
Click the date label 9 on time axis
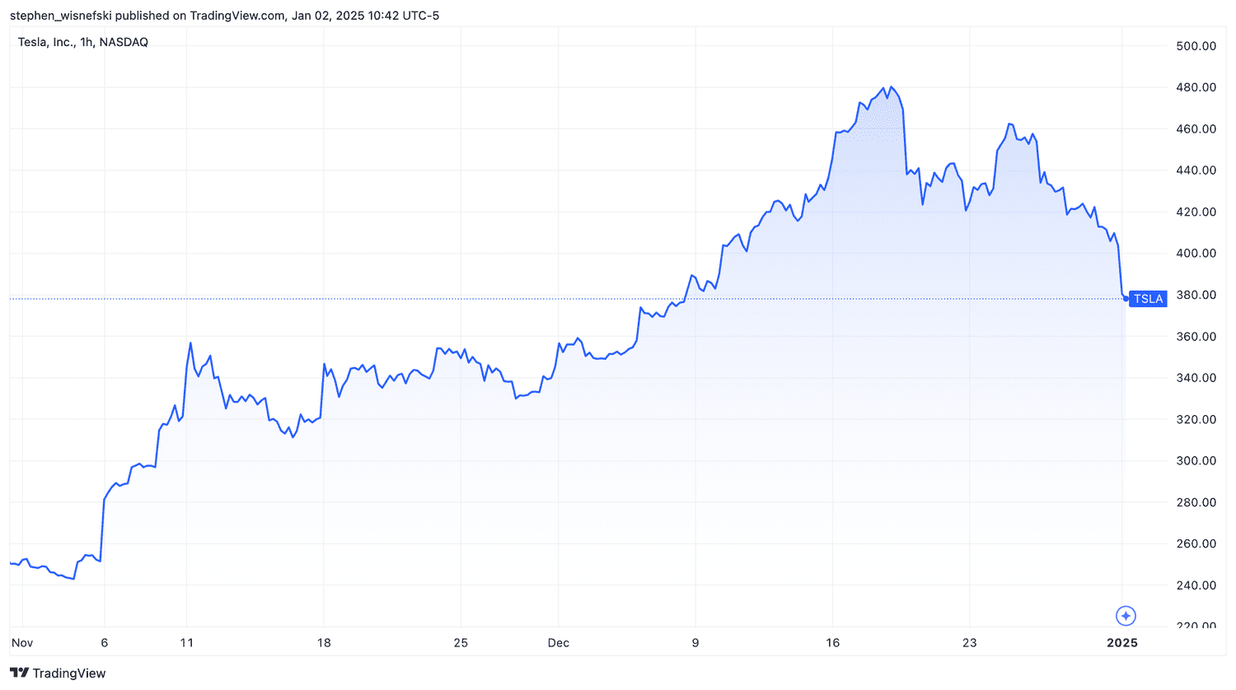click(695, 643)
